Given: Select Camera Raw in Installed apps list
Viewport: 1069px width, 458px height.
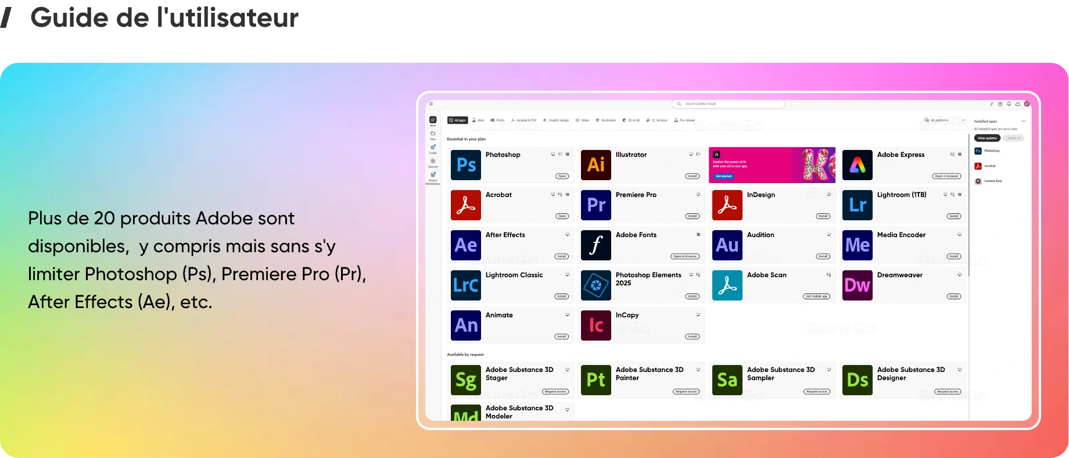Looking at the screenshot, I should (x=988, y=181).
